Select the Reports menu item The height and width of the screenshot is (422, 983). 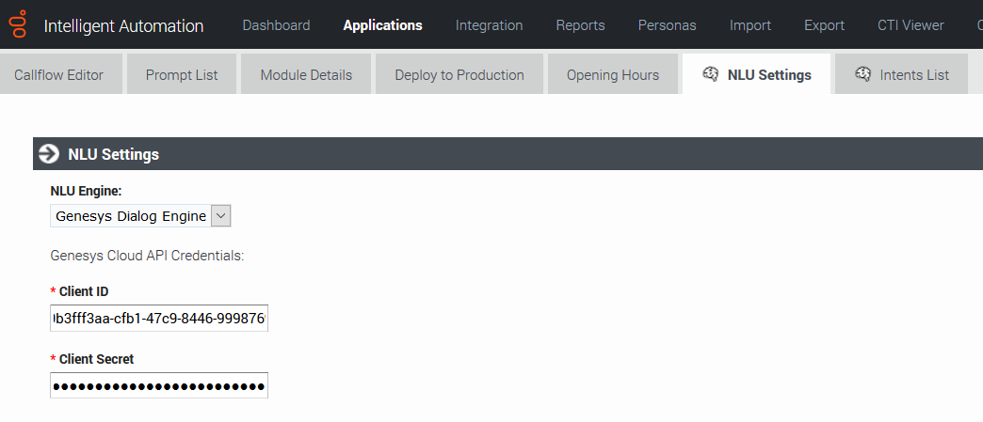[x=581, y=25]
